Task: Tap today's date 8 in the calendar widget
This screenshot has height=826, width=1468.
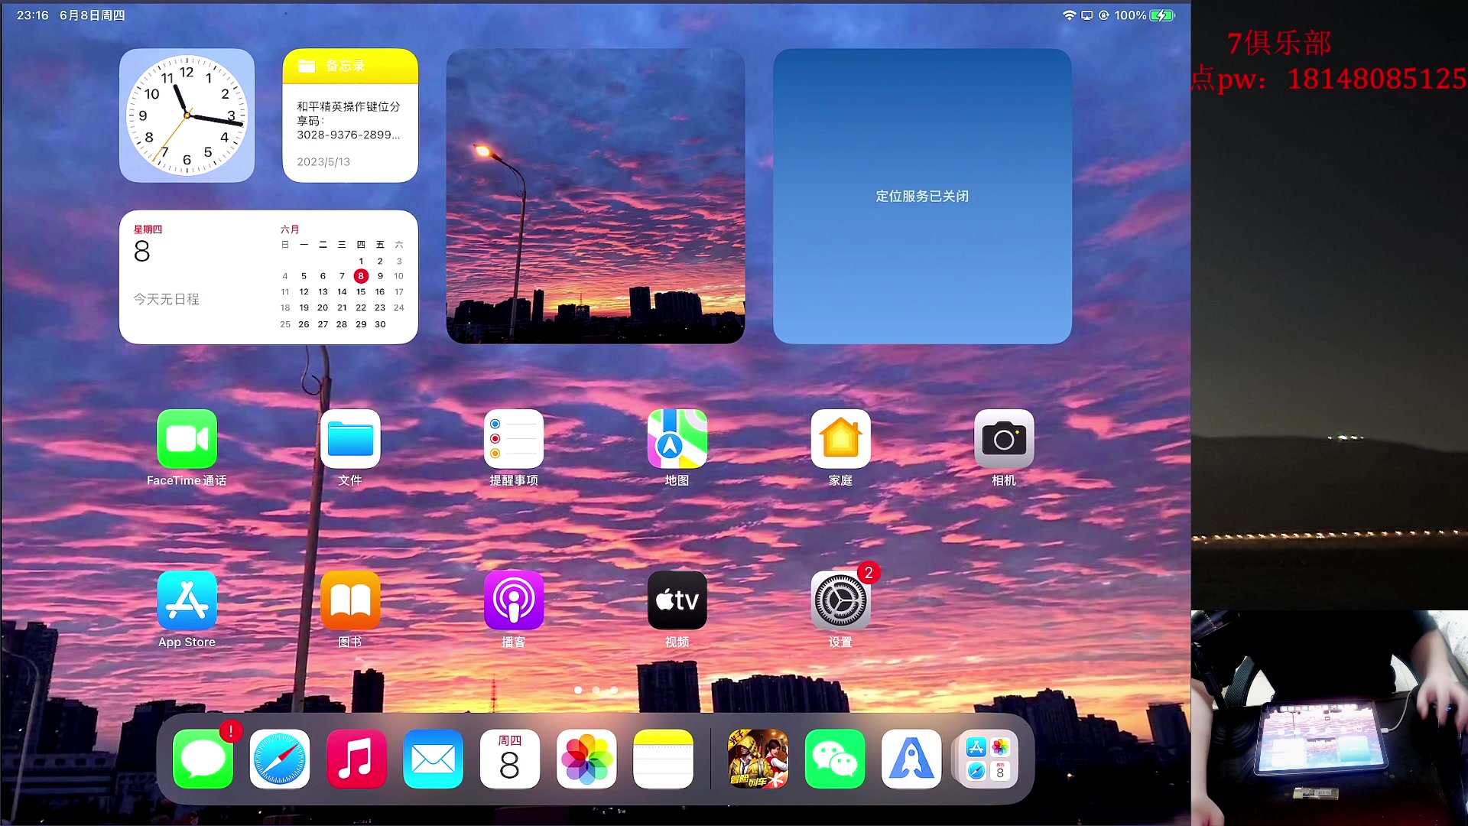Action: click(361, 276)
